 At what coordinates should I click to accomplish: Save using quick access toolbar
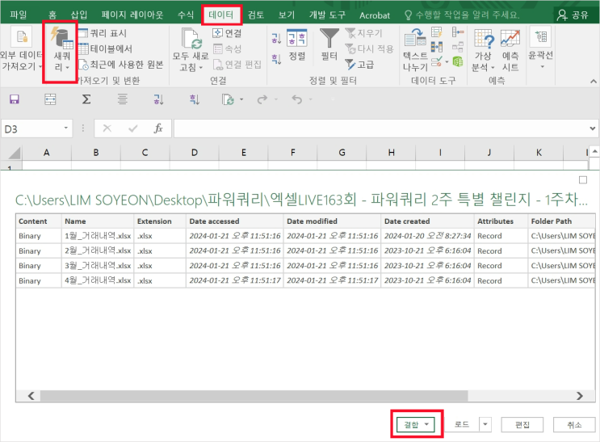tap(15, 99)
